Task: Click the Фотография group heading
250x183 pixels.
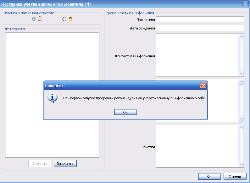Action: [x=15, y=29]
